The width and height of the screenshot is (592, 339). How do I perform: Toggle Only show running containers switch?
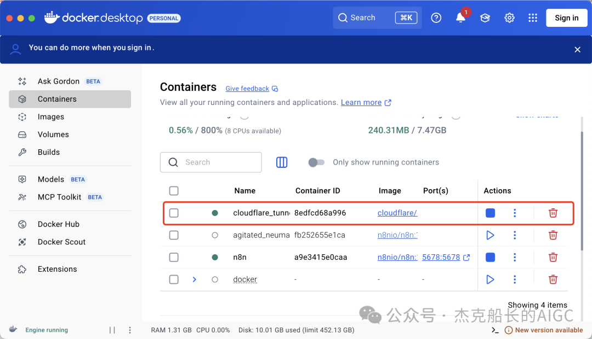pos(316,162)
